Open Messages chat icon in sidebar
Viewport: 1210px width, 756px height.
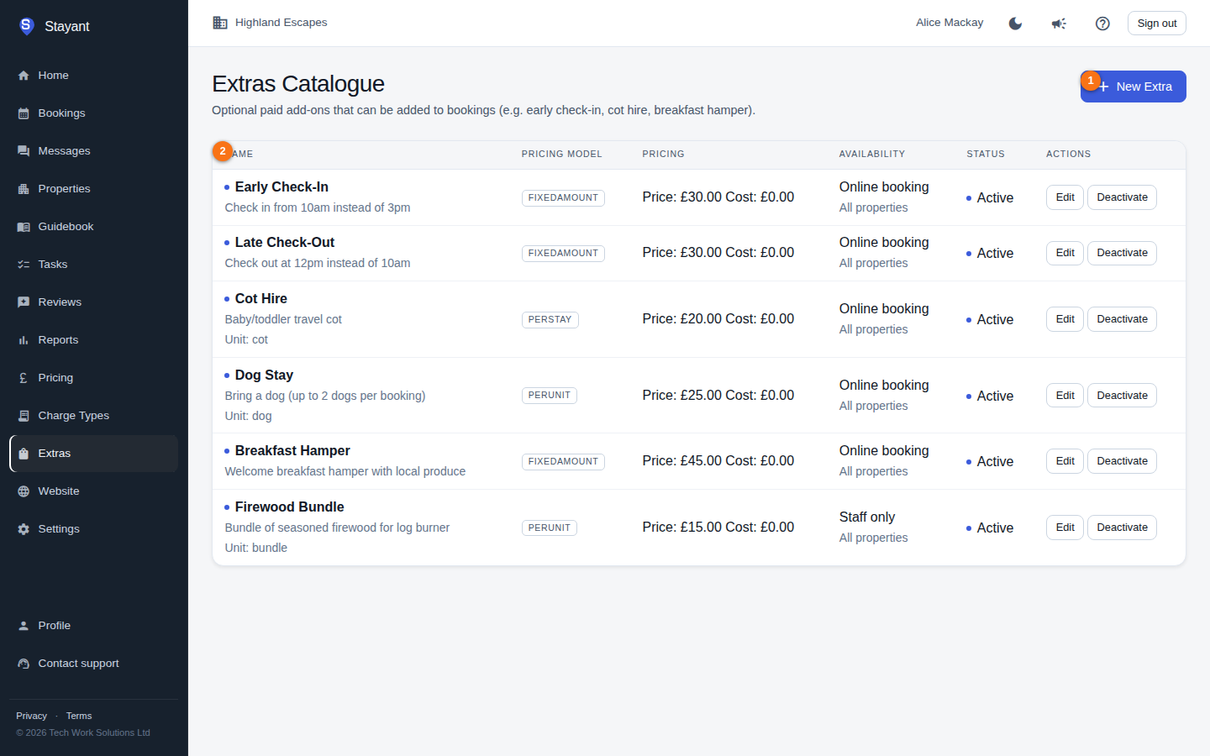(24, 151)
